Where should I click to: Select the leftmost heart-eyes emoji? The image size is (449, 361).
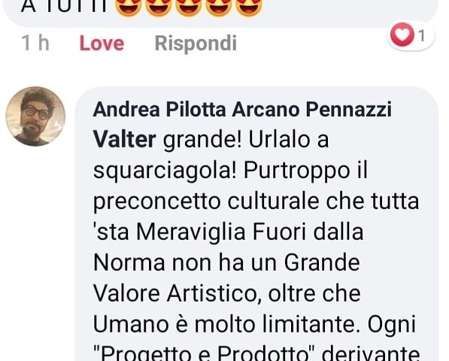(129, 8)
